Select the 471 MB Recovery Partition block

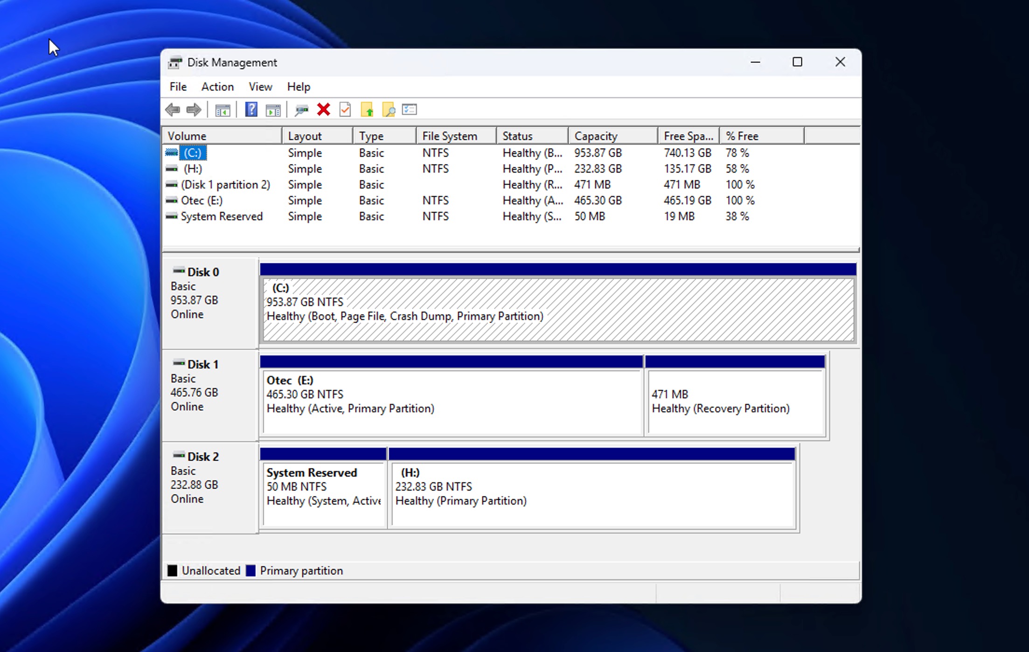[736, 402]
